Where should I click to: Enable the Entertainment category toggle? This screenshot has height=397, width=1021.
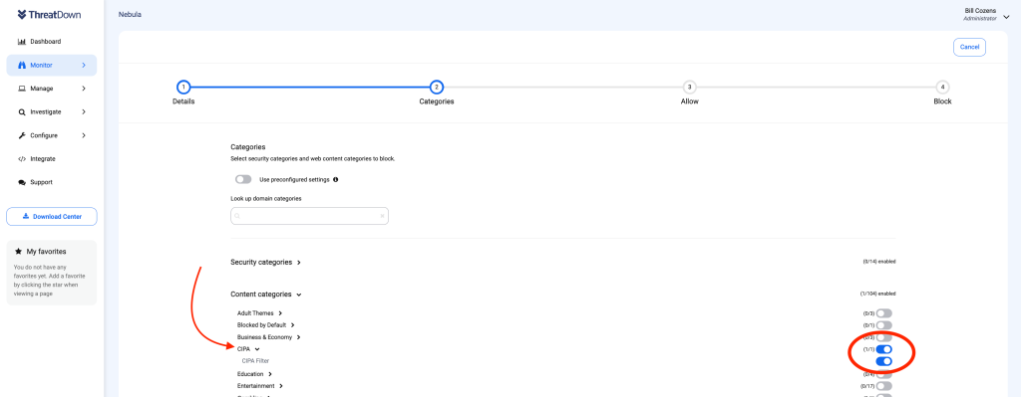(883, 386)
